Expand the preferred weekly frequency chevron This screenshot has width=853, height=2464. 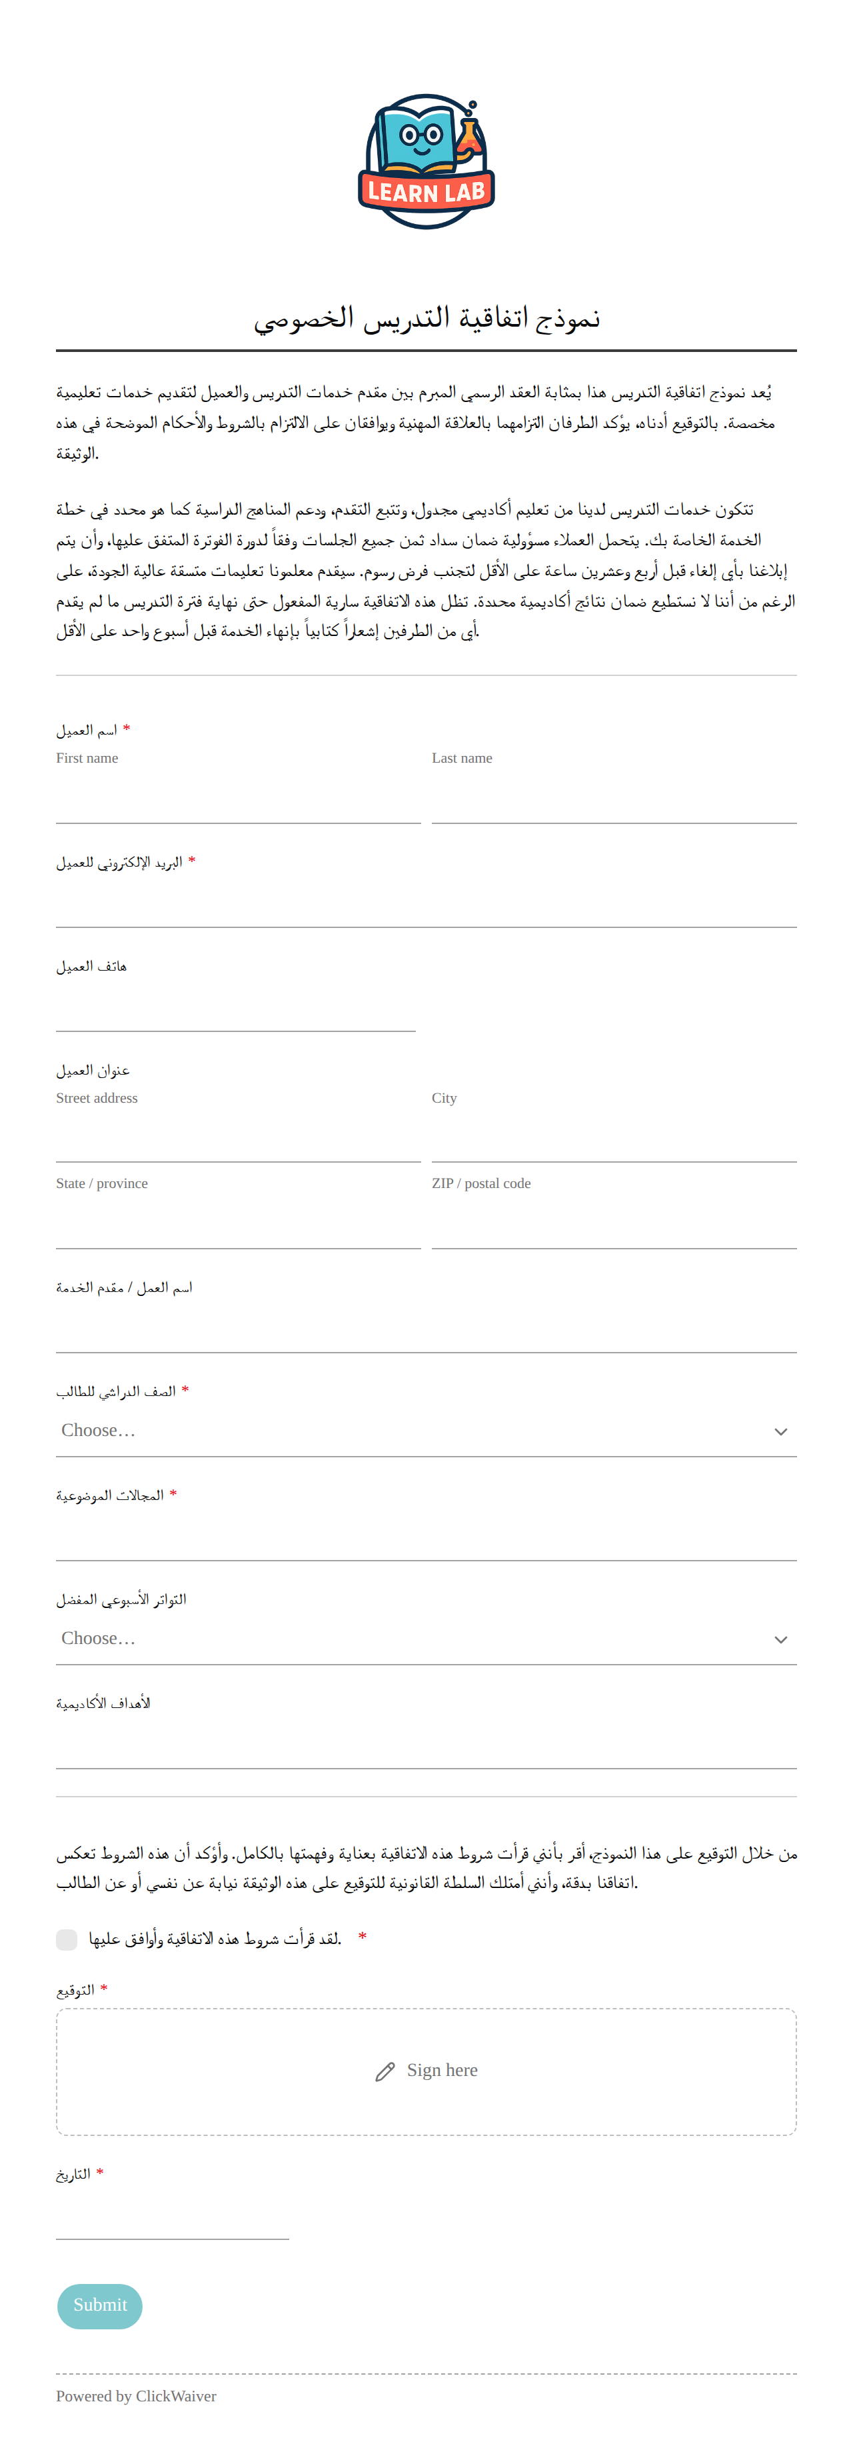[780, 1639]
